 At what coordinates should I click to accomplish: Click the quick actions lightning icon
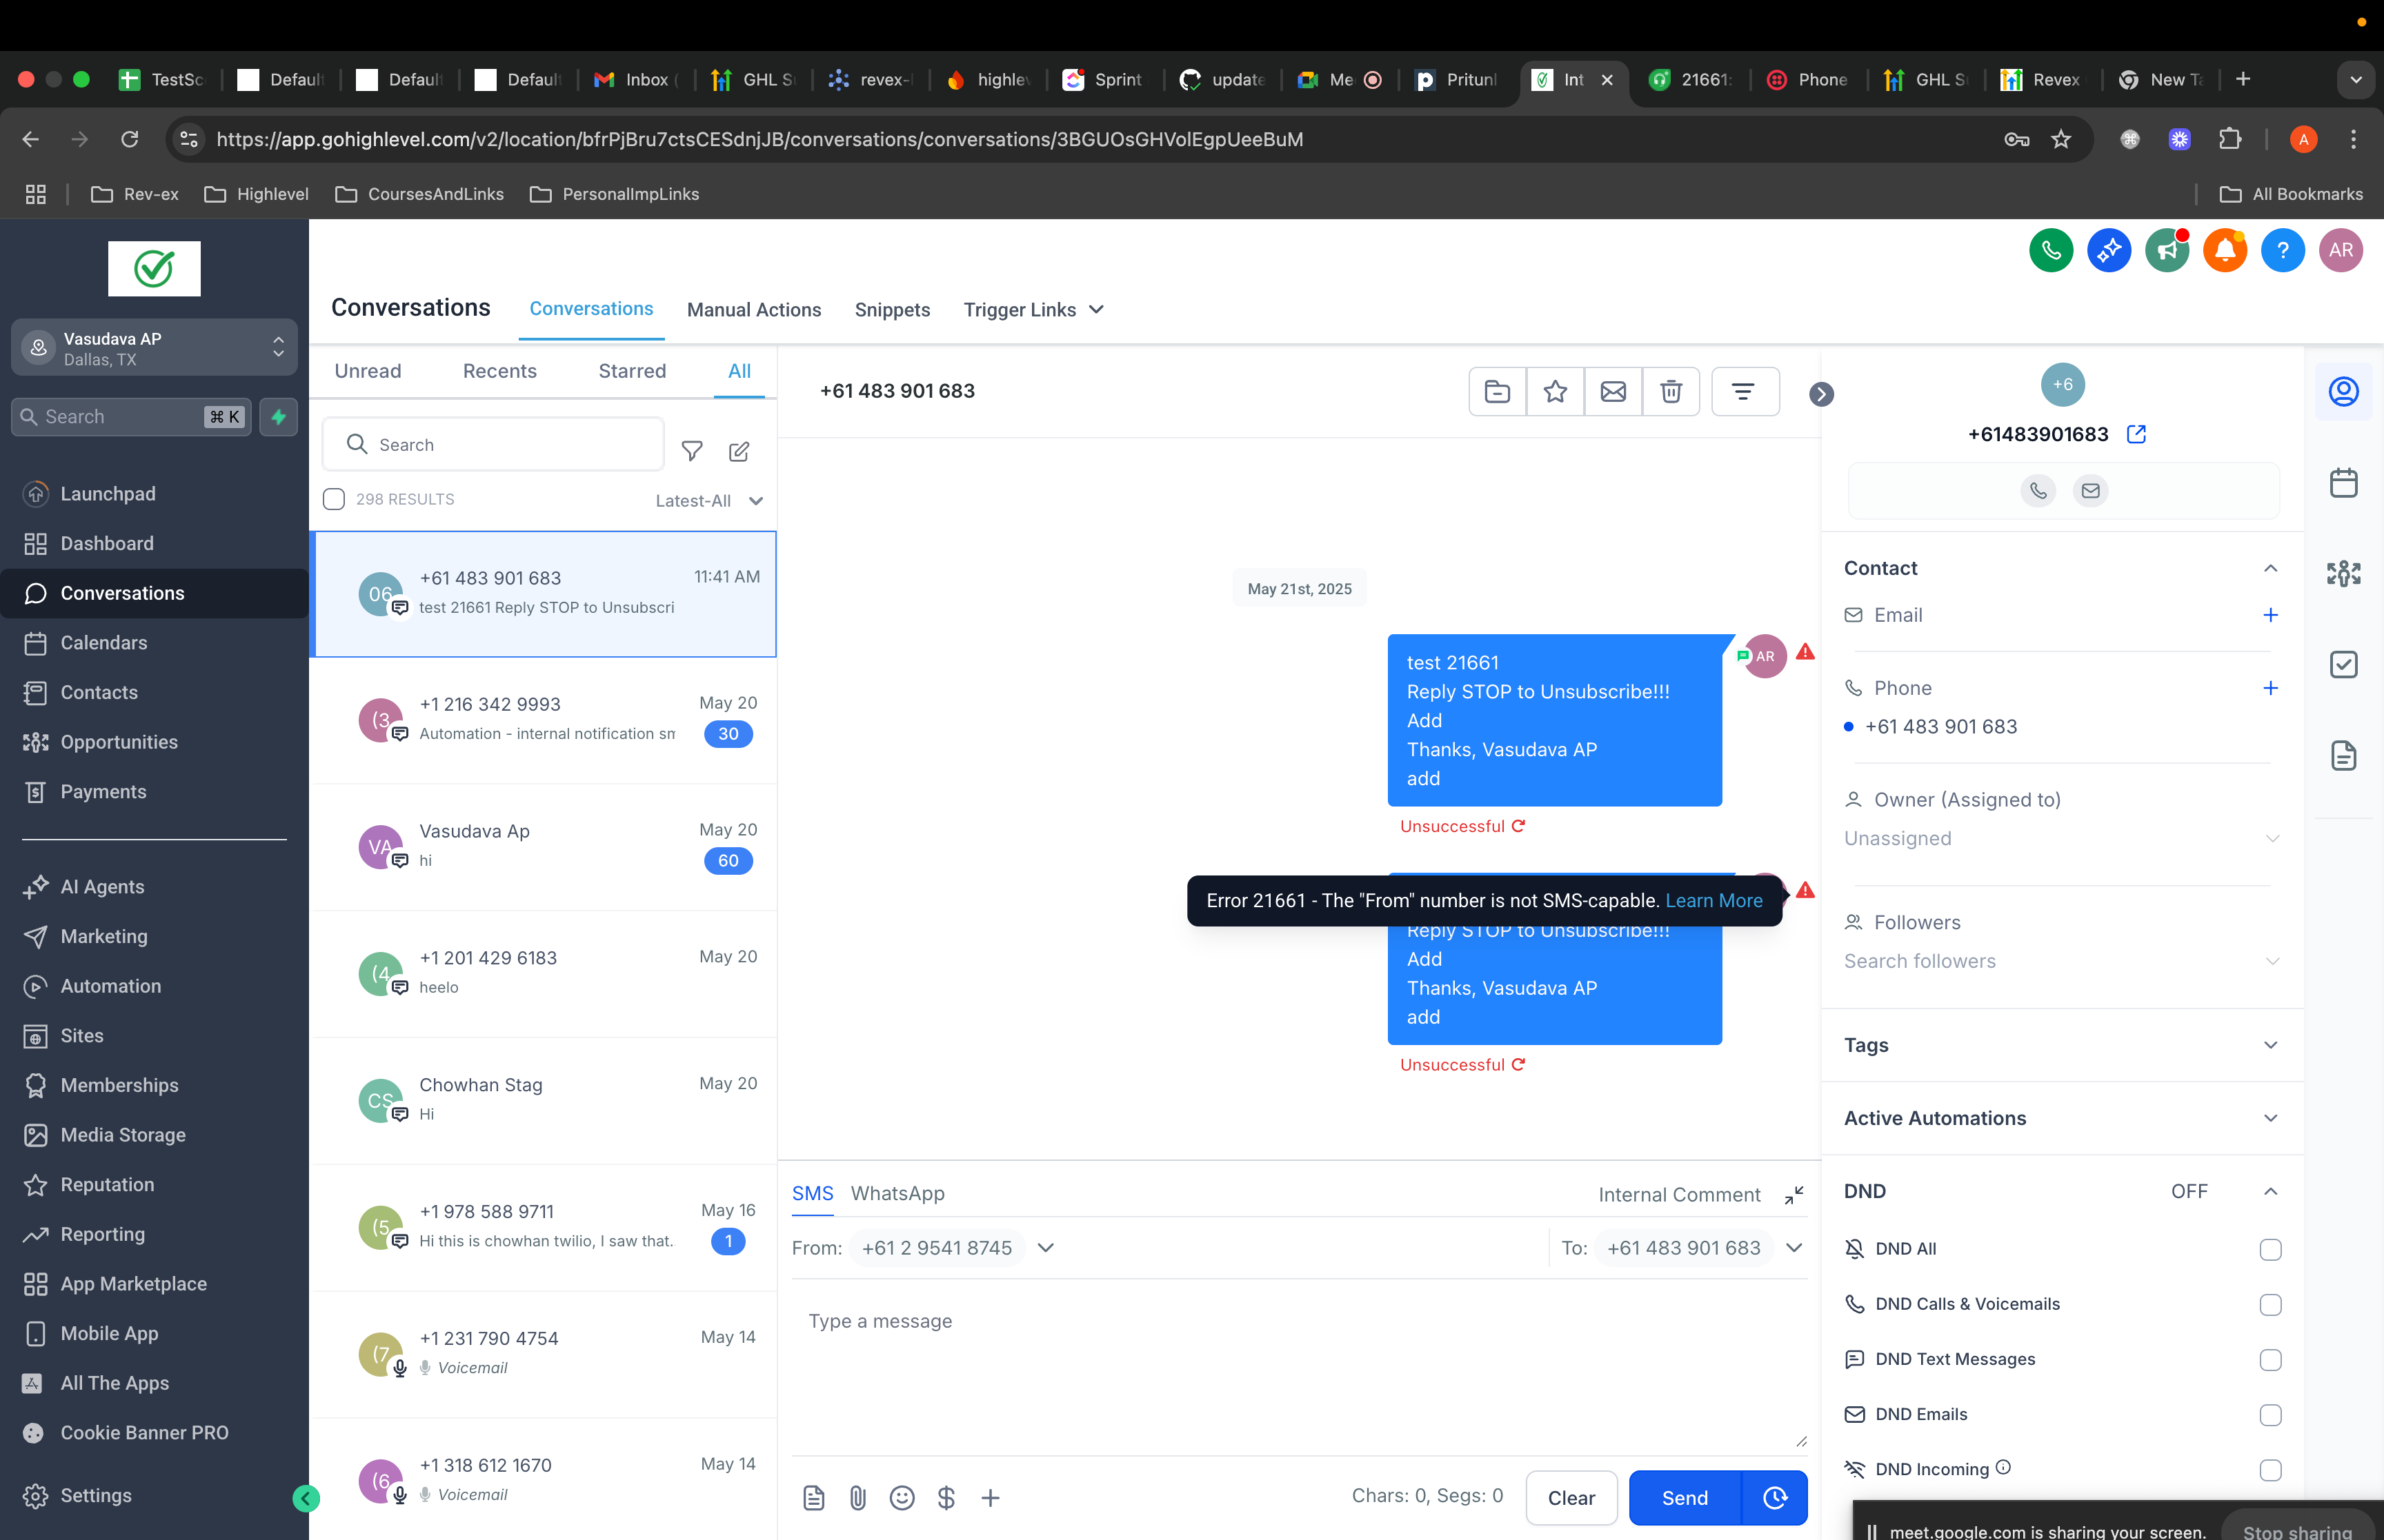coord(278,417)
